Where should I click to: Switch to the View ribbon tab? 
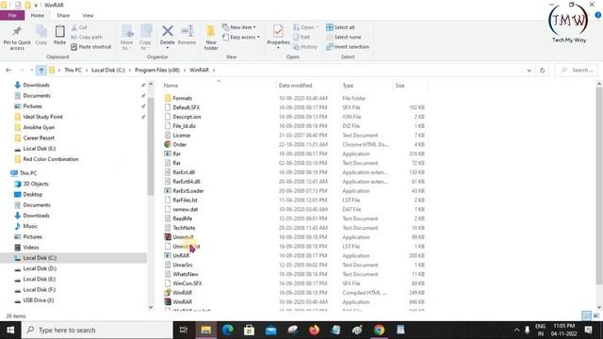pyautogui.click(x=88, y=15)
